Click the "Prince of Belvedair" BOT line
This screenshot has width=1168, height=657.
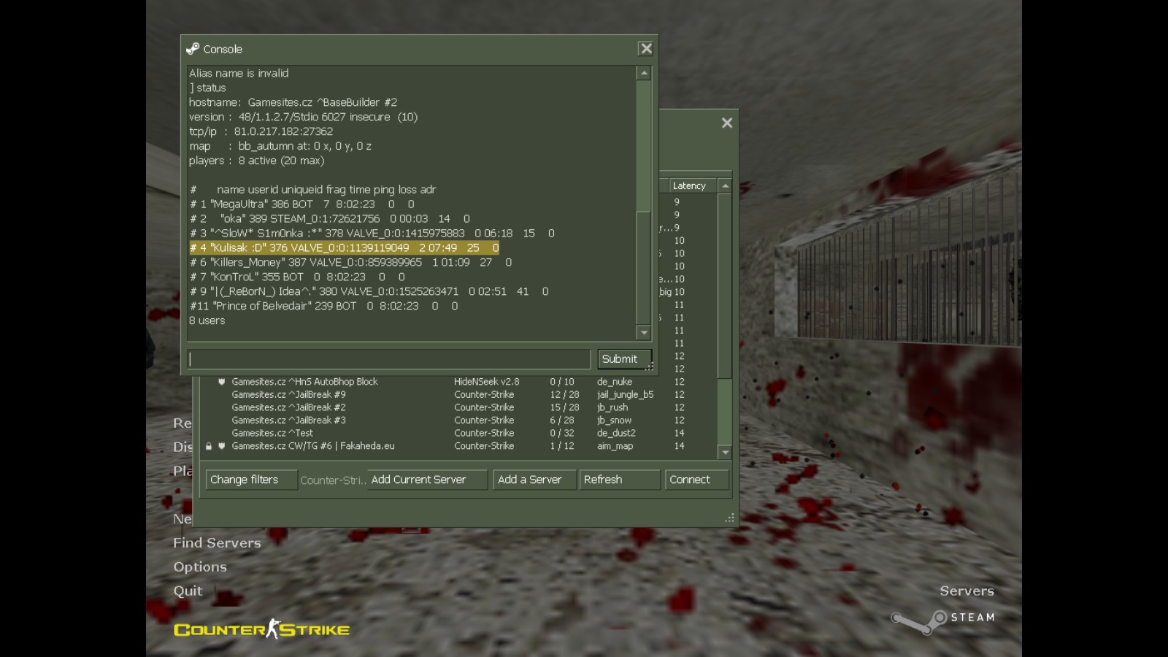pyautogui.click(x=323, y=306)
